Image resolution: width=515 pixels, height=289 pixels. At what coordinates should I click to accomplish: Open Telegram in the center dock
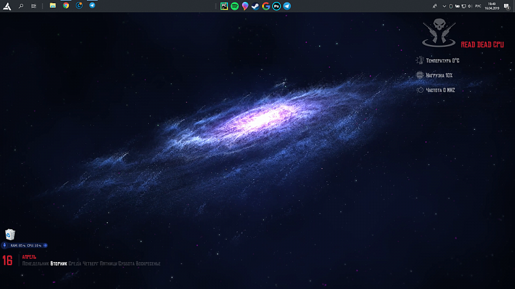pos(286,6)
